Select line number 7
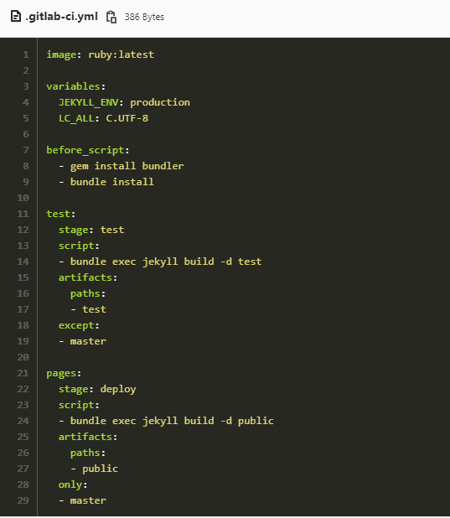Screen dimensions: 450x518 pos(26,150)
